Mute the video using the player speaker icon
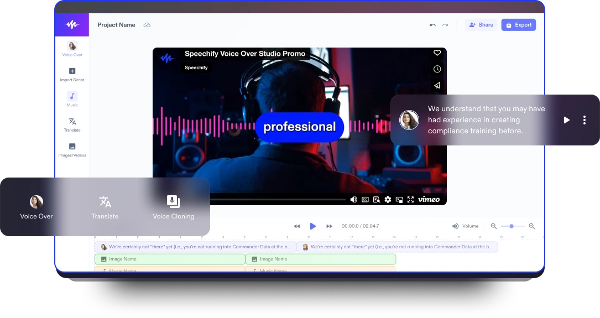 coord(354,200)
